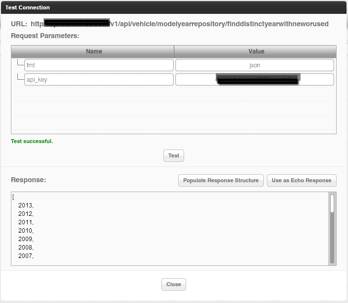Click the Test button
The height and width of the screenshot is (303, 348).
[x=174, y=155]
